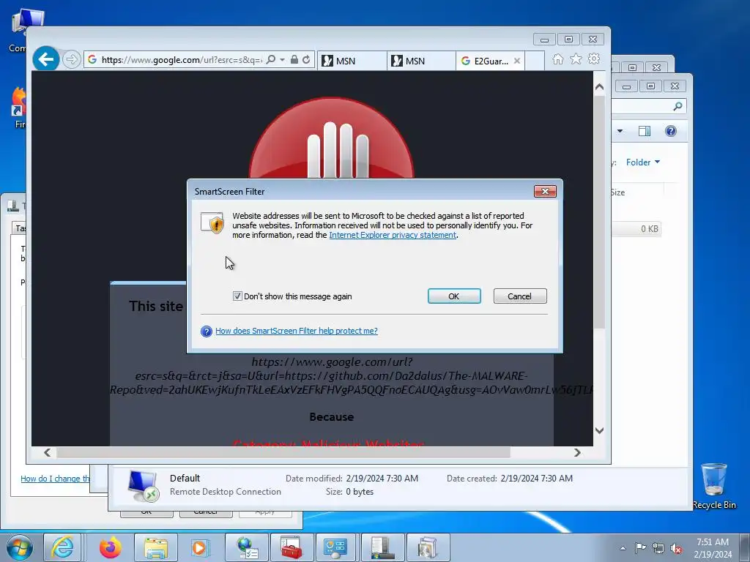The image size is (750, 562).
Task: Uncheck Don't show this message again
Action: coord(237,296)
